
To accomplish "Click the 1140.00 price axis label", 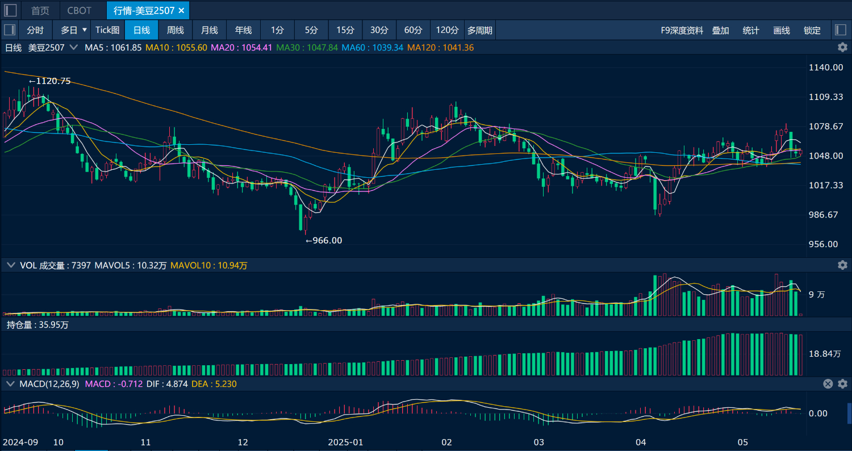I will (826, 68).
